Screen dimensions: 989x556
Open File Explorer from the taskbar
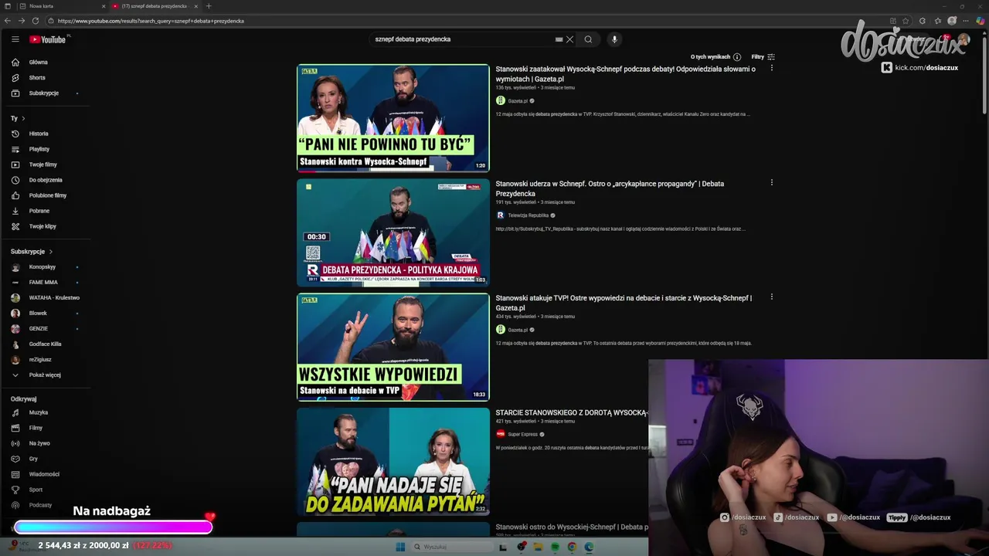tap(538, 547)
